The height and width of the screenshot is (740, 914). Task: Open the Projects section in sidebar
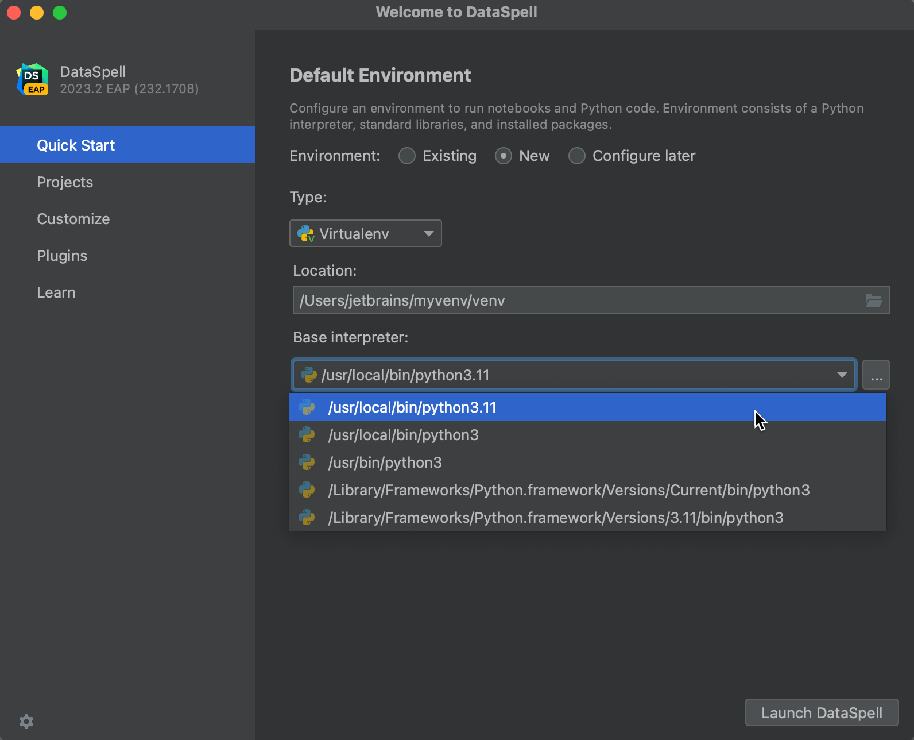click(65, 182)
